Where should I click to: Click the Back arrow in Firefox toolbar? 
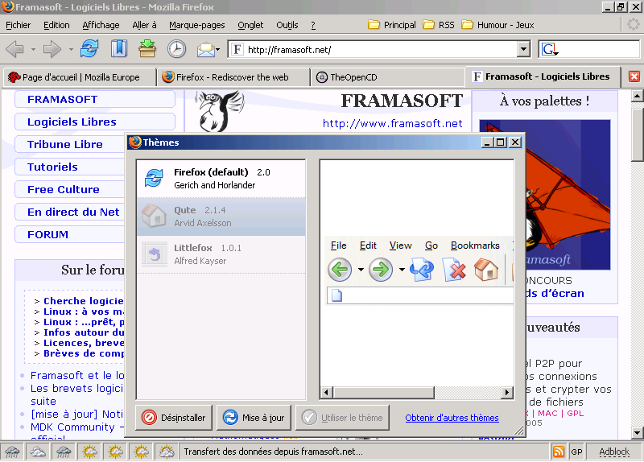pos(14,50)
